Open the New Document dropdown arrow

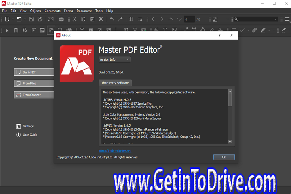click(x=13, y=19)
